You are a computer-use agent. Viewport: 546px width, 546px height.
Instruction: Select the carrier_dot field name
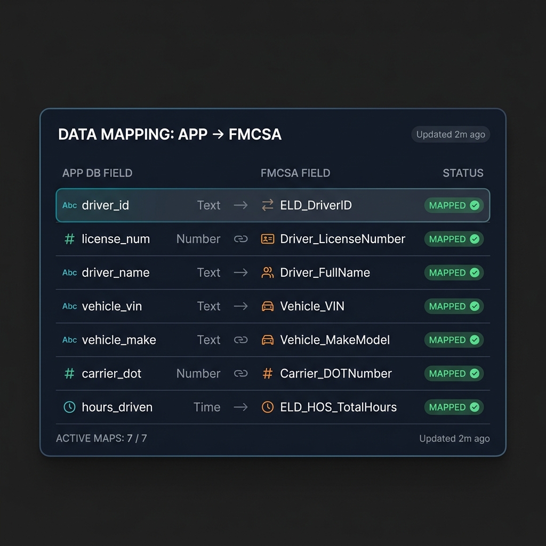111,373
